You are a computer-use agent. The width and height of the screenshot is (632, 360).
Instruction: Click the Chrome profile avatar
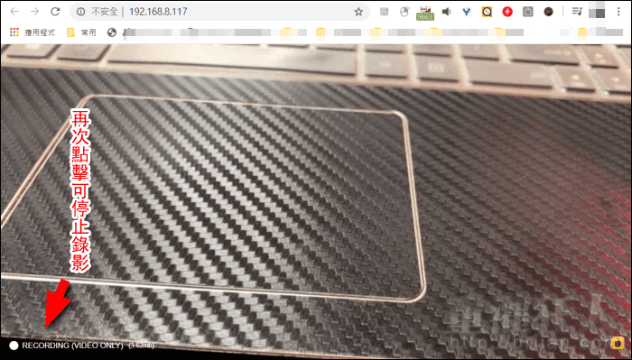tap(597, 12)
